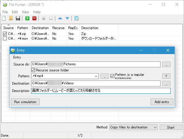Click into the Source dir input field
This screenshot has width=184, height=139.
coord(96,64)
